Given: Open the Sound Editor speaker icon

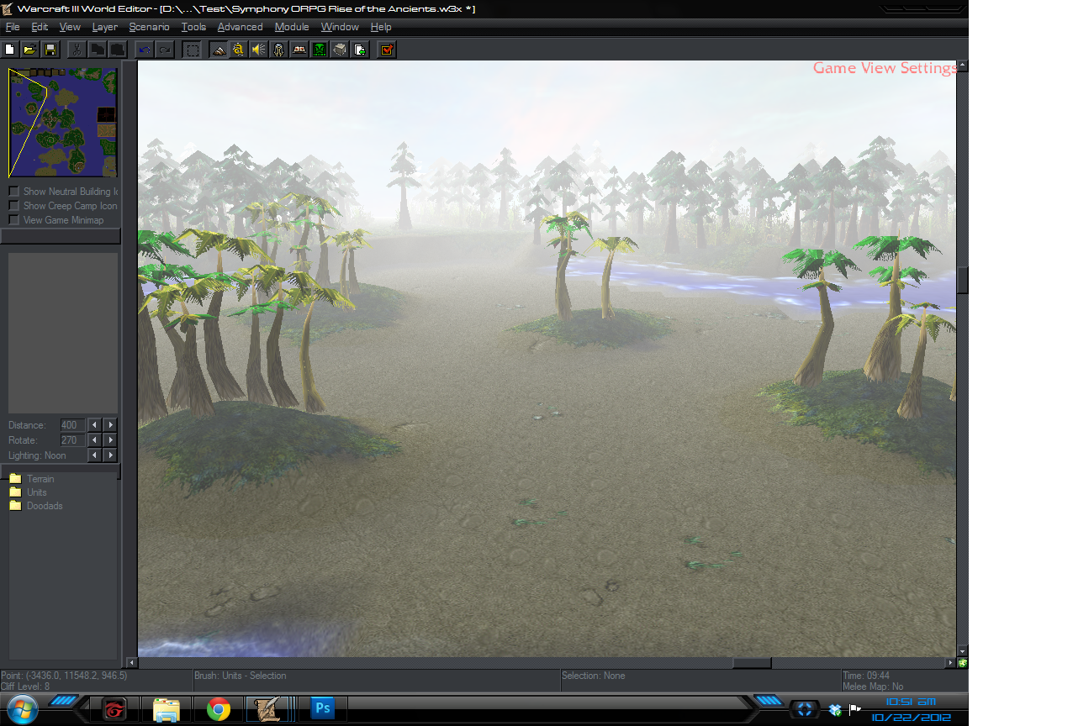Looking at the screenshot, I should coord(259,50).
